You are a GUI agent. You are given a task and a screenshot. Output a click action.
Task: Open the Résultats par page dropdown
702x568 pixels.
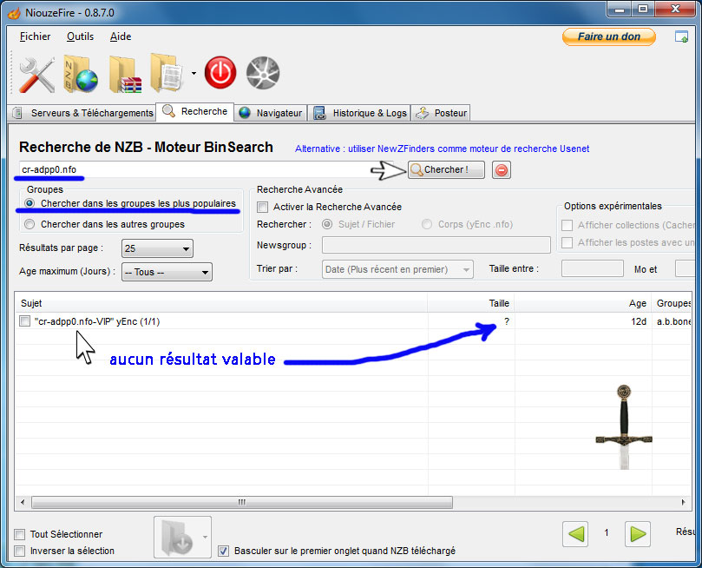157,248
